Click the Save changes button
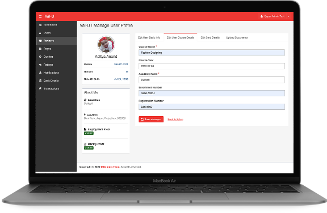The width and height of the screenshot is (327, 213). (x=151, y=119)
